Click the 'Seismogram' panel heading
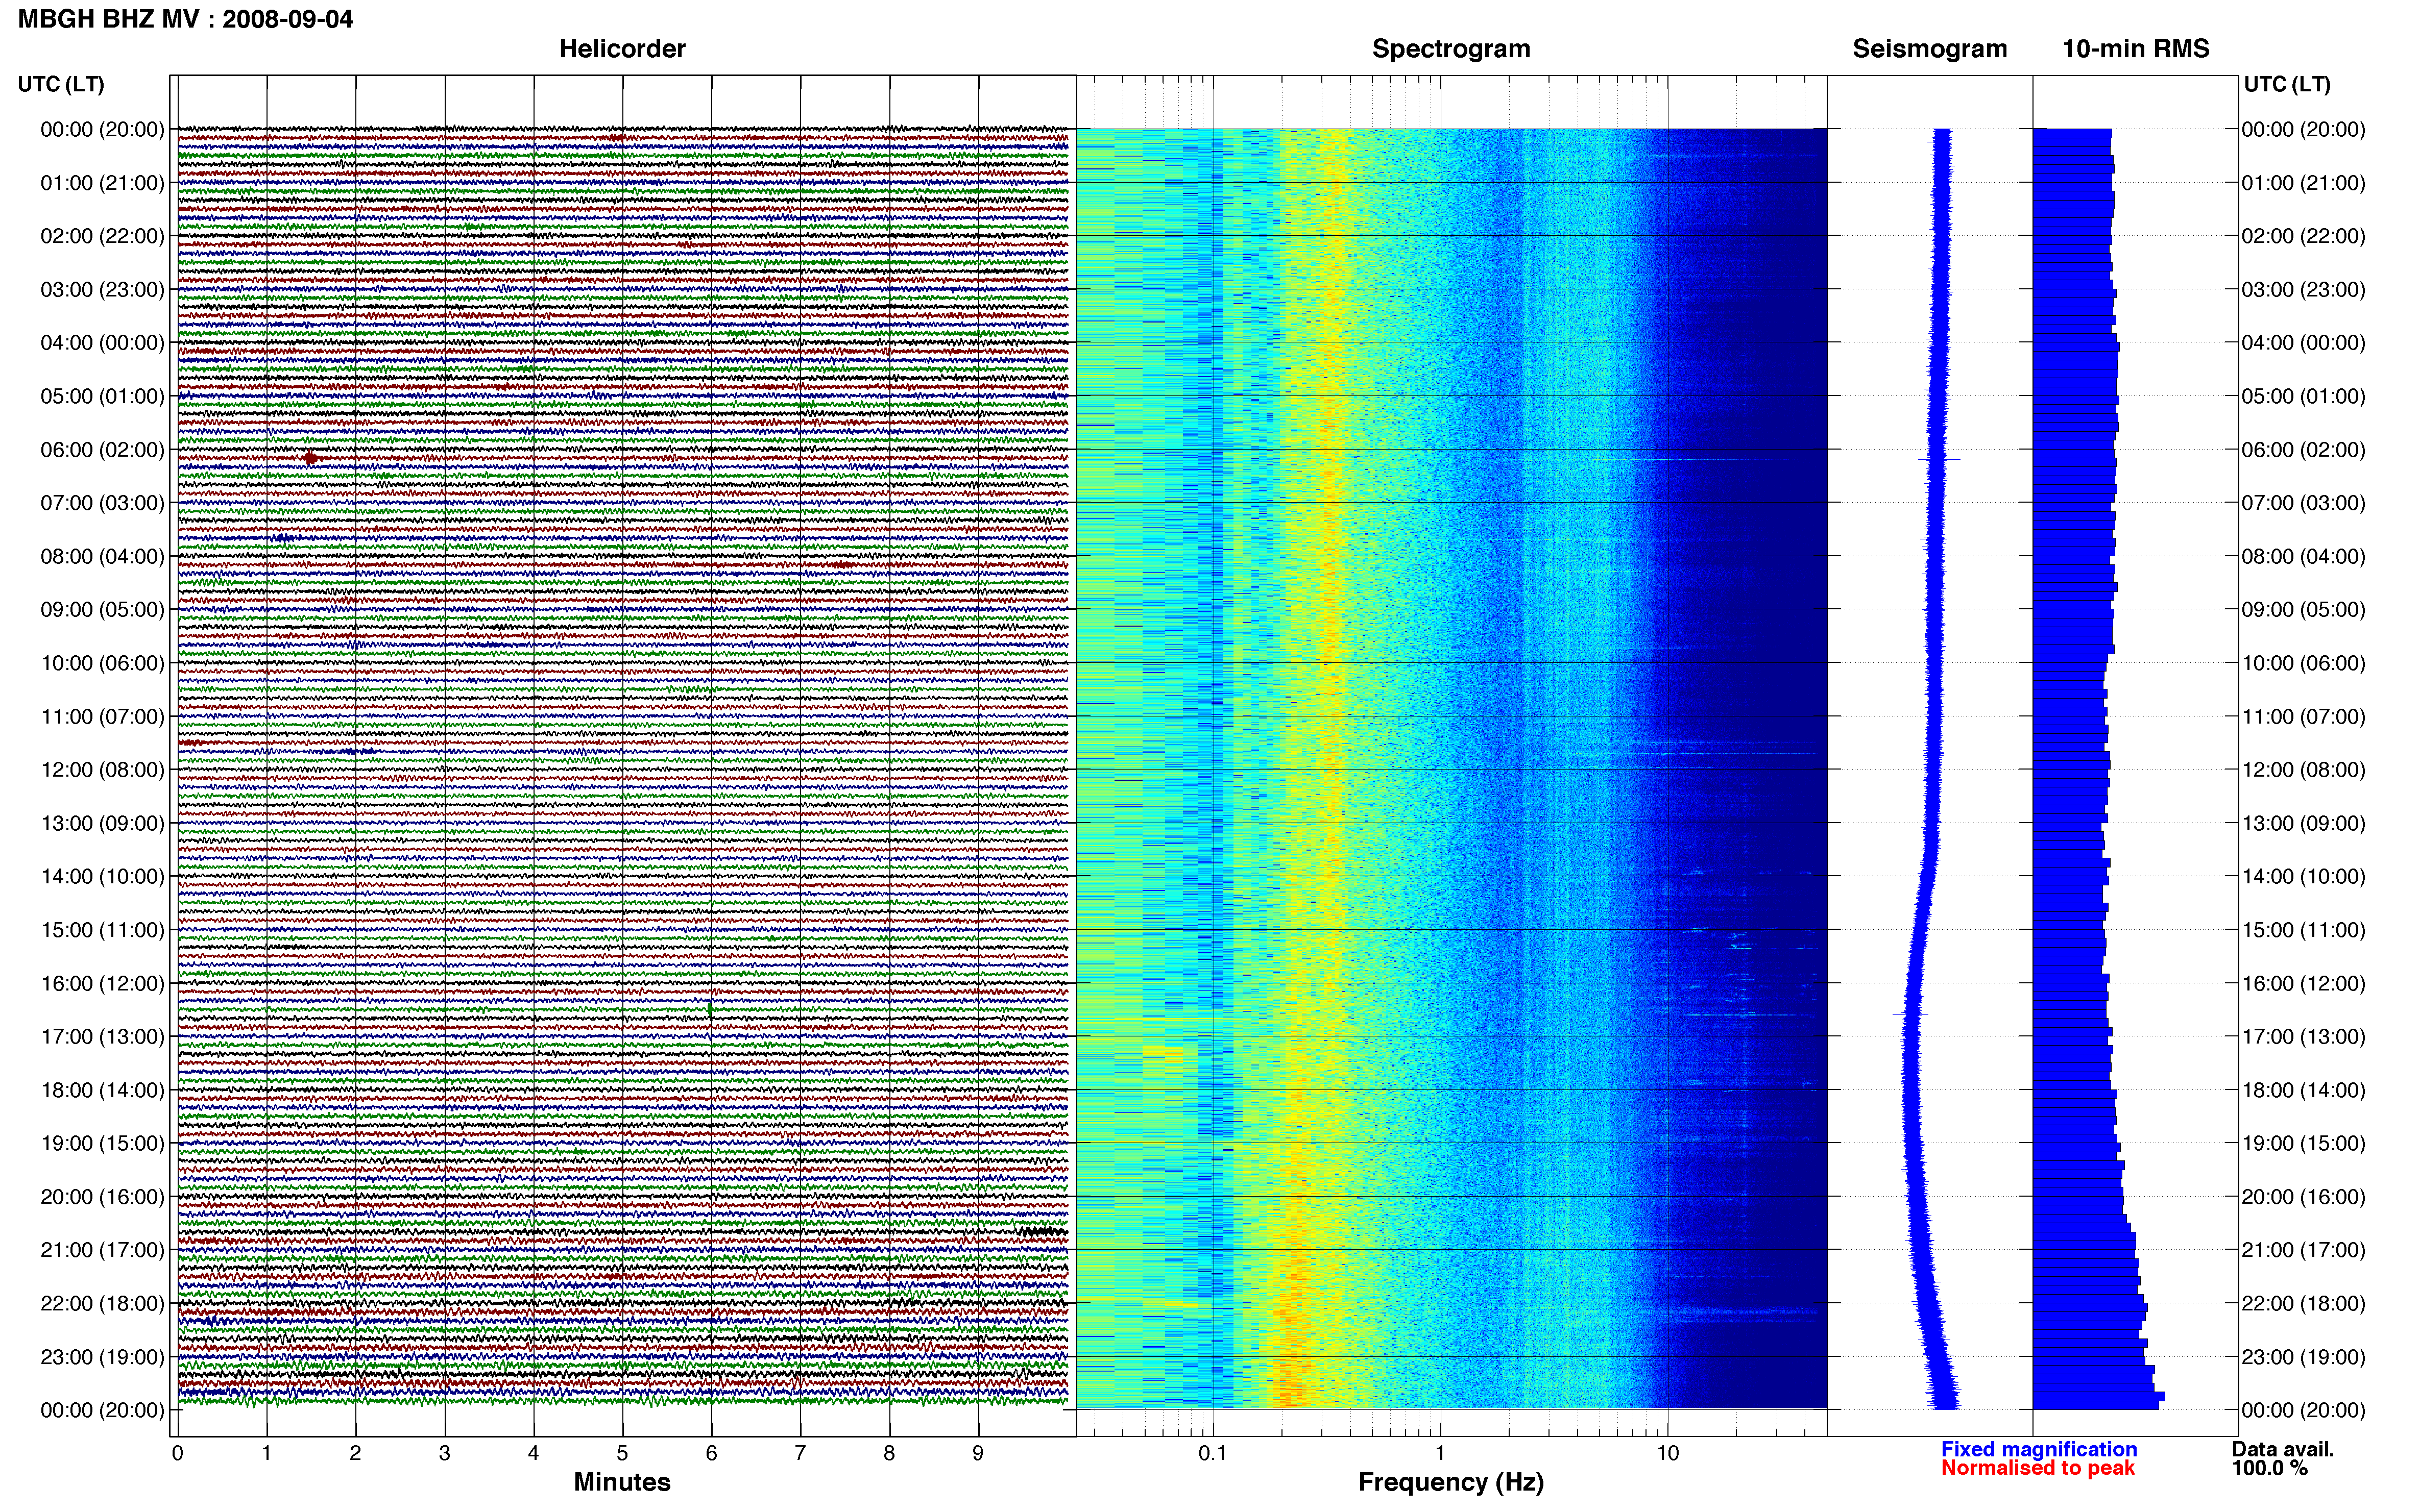The width and height of the screenshot is (2420, 1512). click(x=1930, y=49)
